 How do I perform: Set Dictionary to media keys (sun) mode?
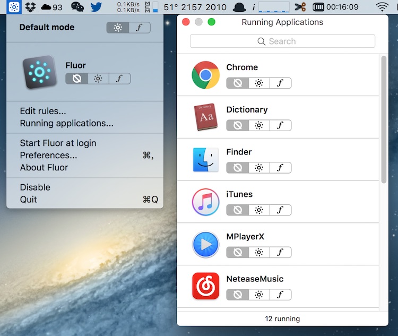pos(259,125)
